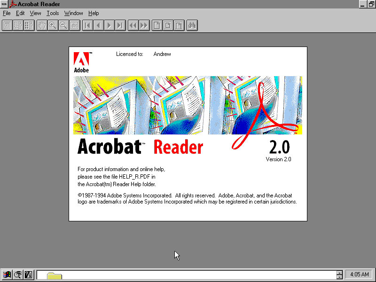Open the application control menu box
The height and width of the screenshot is (282, 376).
4,4
